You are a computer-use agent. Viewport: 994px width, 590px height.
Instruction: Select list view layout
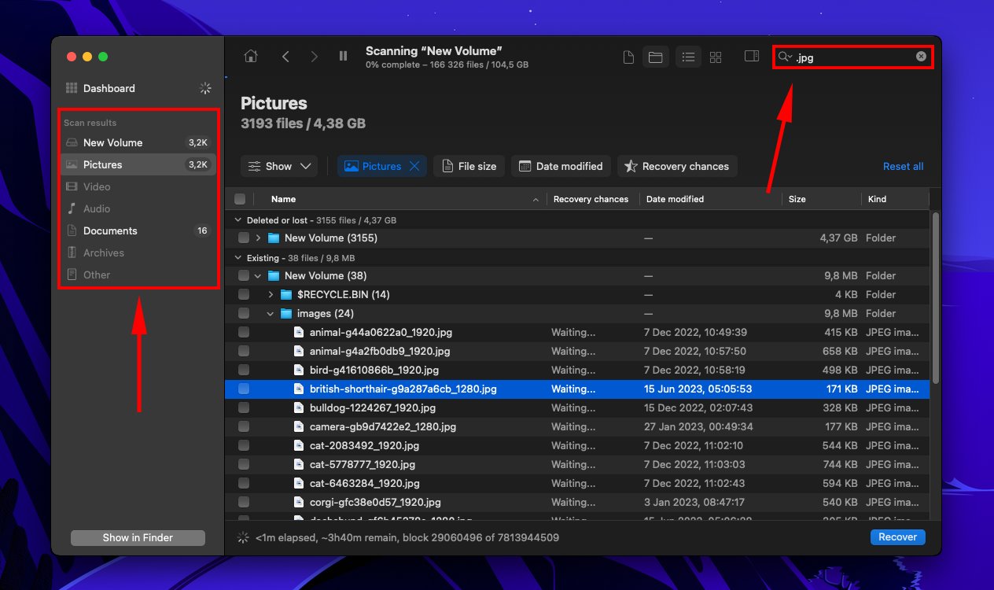(x=688, y=57)
